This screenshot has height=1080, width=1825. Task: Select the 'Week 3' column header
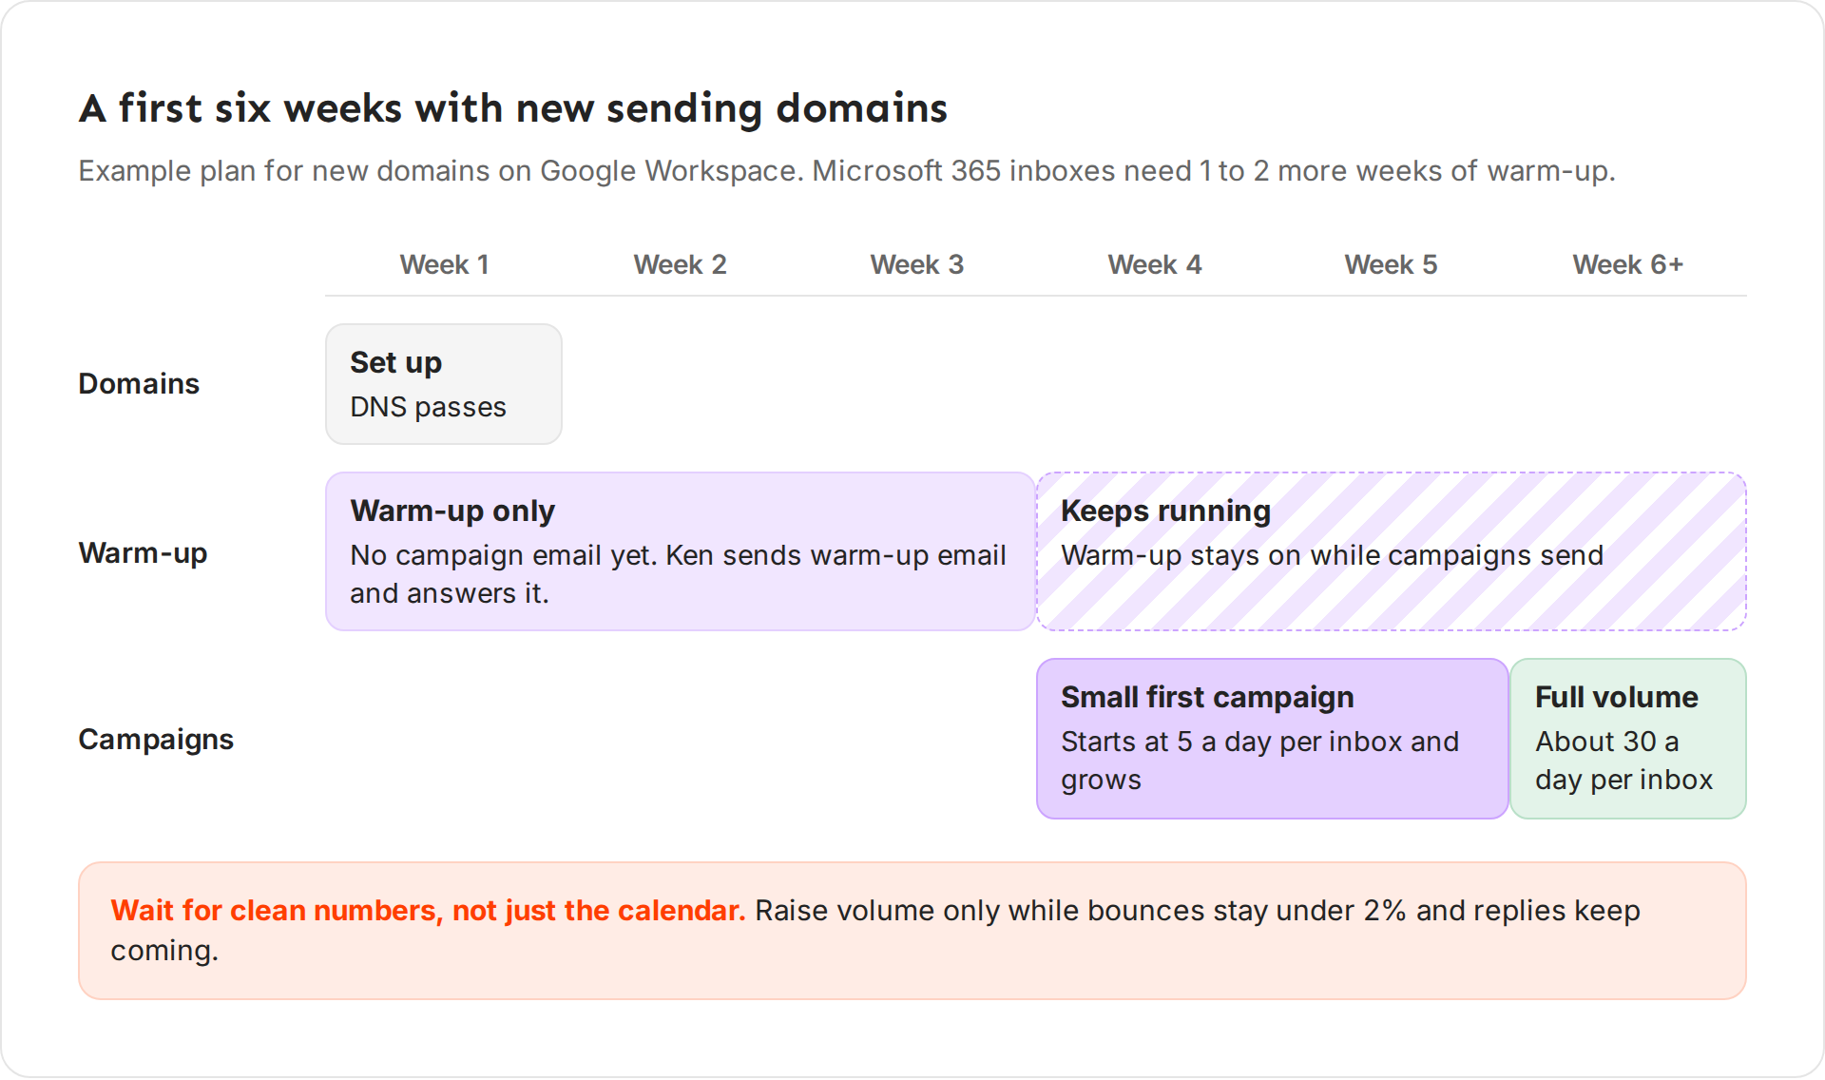[917, 264]
